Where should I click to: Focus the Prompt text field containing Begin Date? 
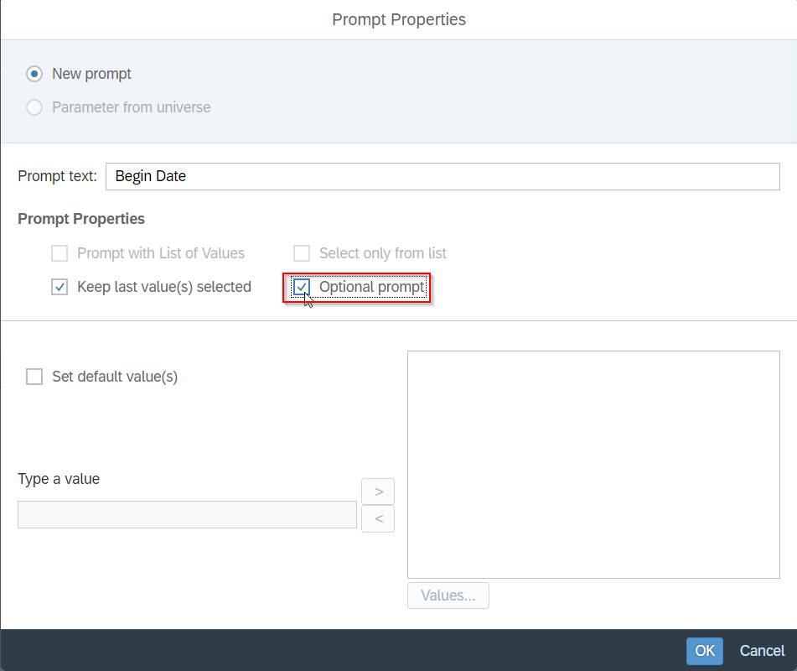[442, 176]
